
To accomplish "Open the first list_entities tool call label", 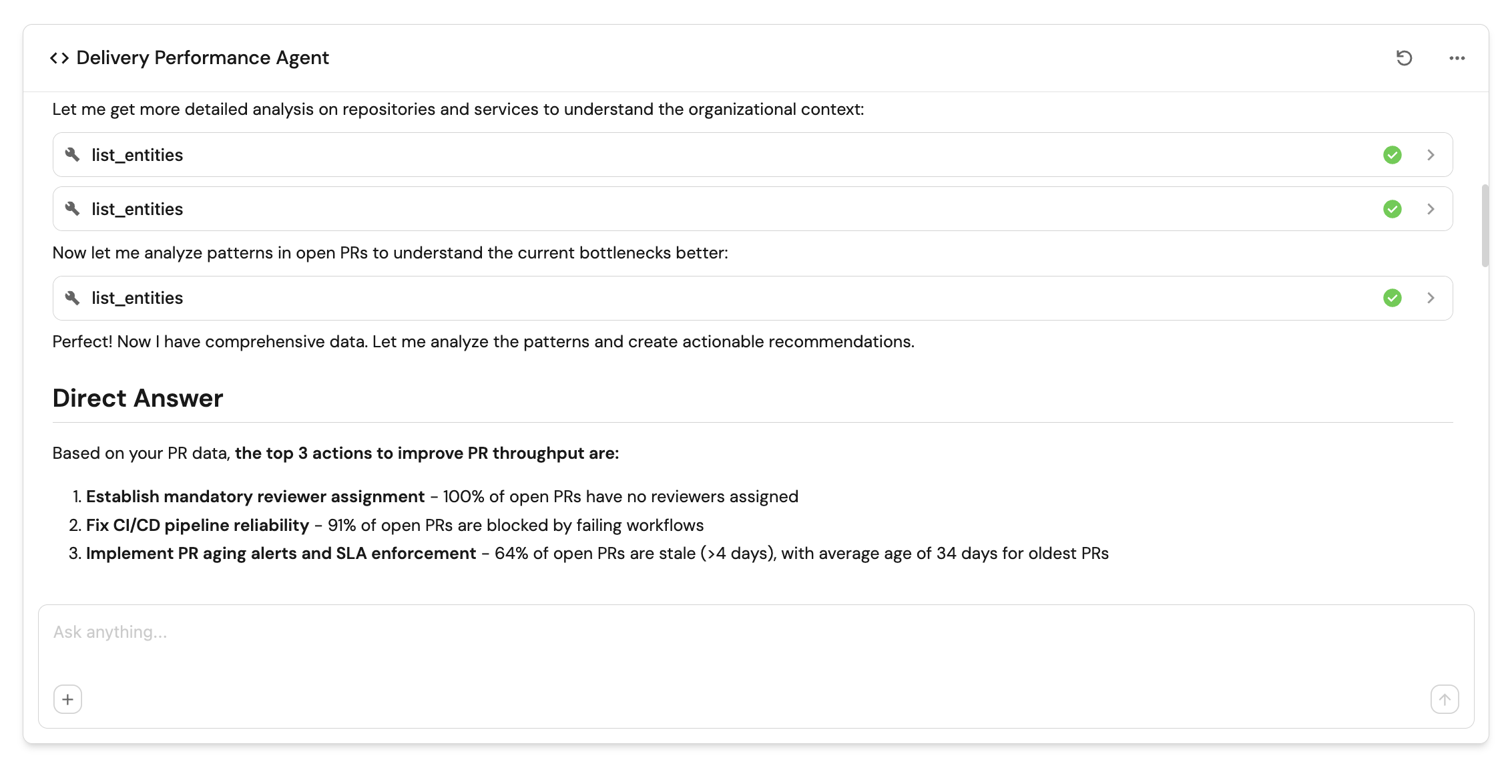I will pos(137,155).
